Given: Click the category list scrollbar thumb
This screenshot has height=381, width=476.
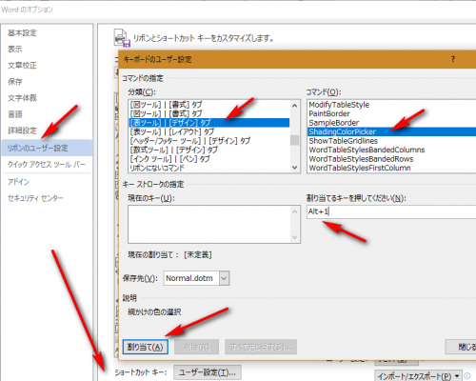Looking at the screenshot, I should pos(295,140).
